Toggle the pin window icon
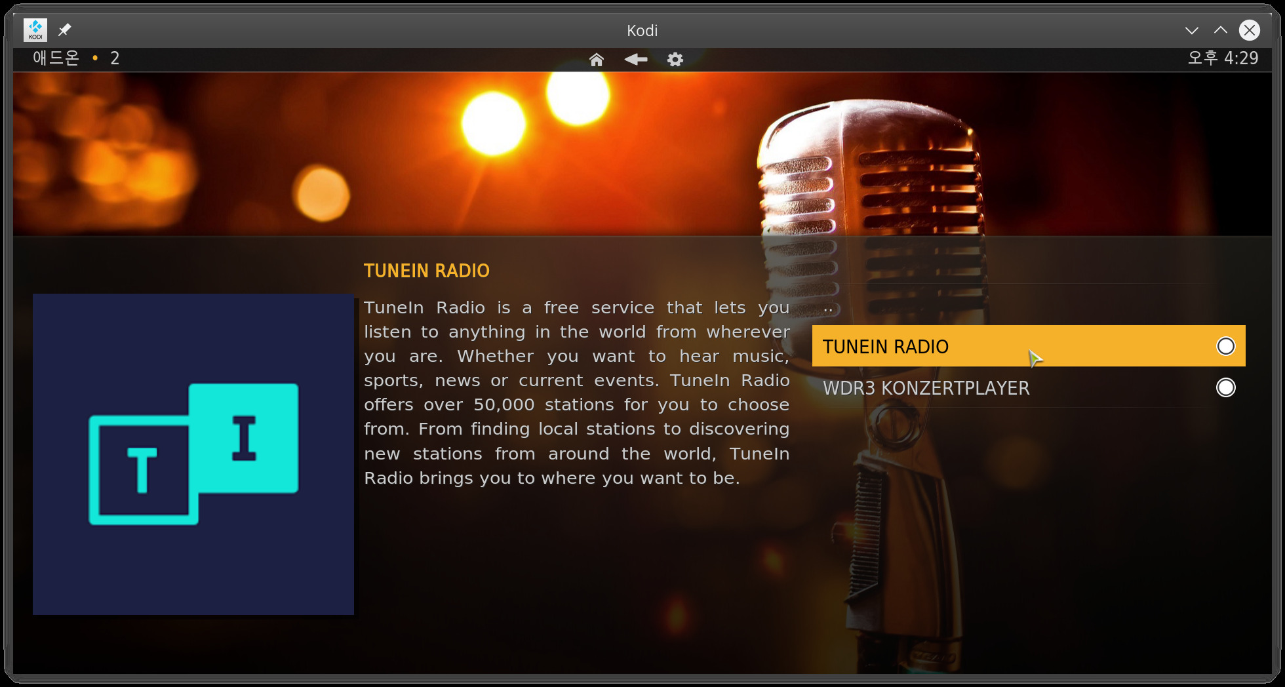Screen dimensions: 1285x687 (64, 30)
